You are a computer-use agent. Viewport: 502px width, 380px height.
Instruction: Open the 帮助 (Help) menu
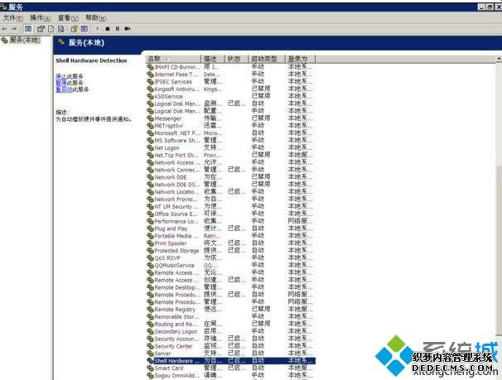[96, 18]
